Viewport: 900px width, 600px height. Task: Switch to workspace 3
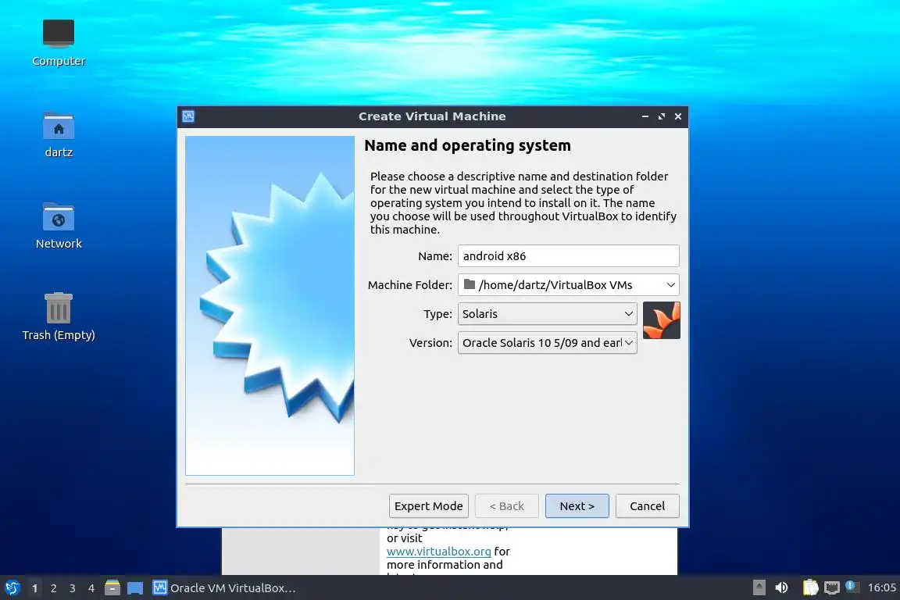(x=73, y=588)
